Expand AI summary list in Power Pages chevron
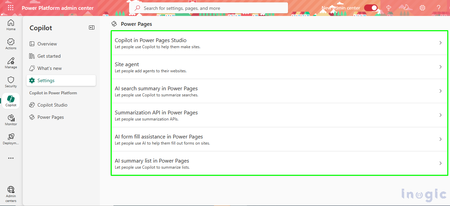This screenshot has width=450, height=206. point(440,163)
